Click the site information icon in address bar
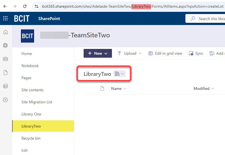 (x=37, y=6)
